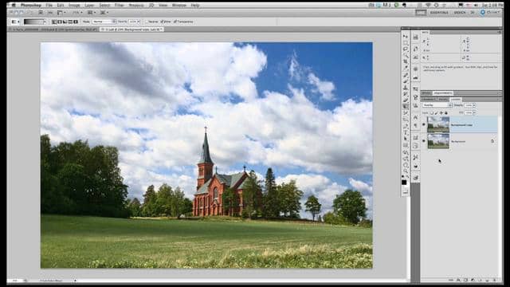This screenshot has width=510, height=287.
Task: Select the Hand tool
Action: coord(406,165)
